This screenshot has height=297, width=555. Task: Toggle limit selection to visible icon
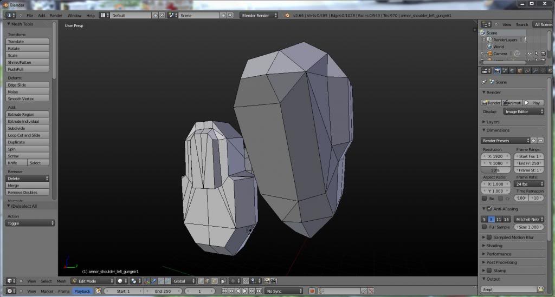(x=223, y=281)
